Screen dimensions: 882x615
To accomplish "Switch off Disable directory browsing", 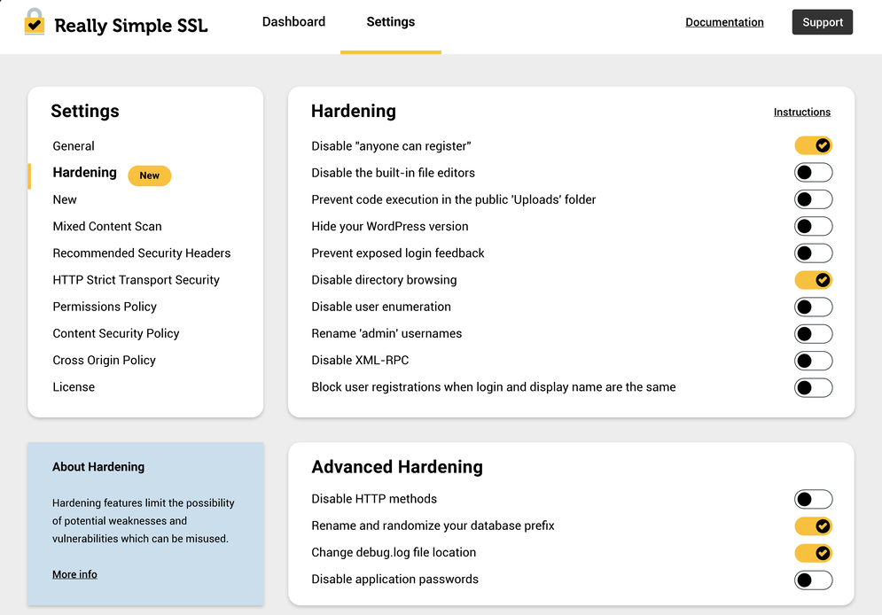I will click(813, 280).
